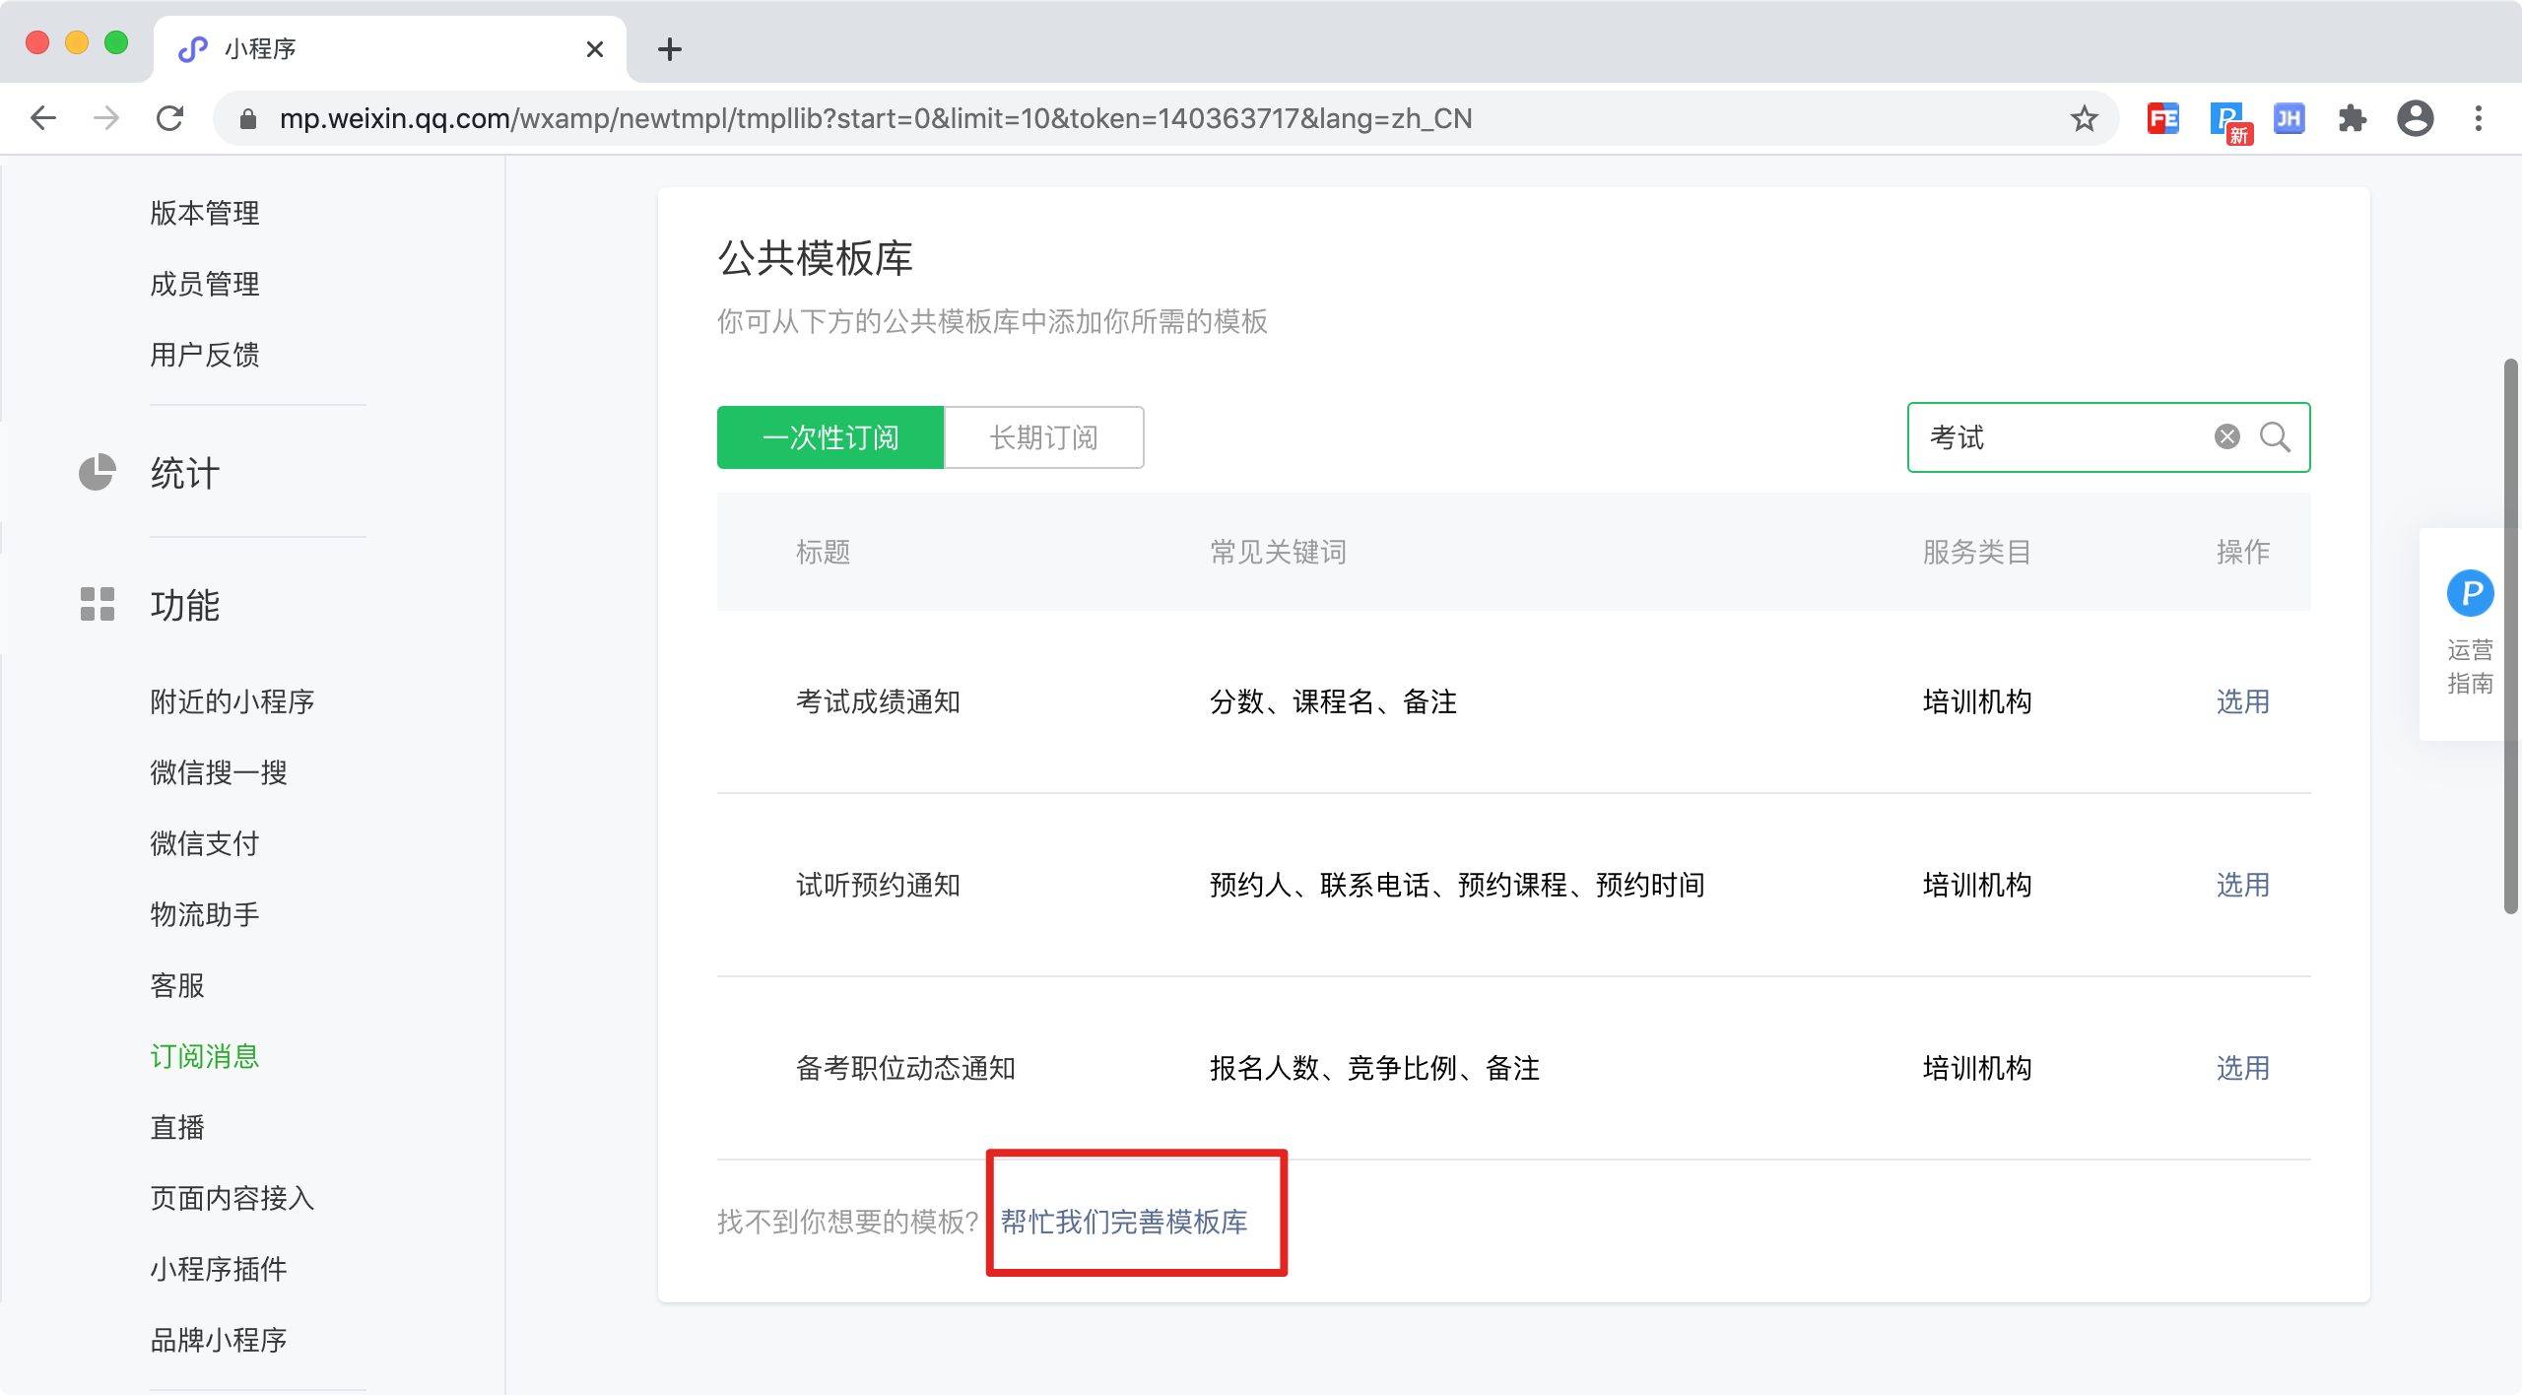Open the Chrome extensions puzzle icon
The width and height of the screenshot is (2522, 1395).
pyautogui.click(x=2352, y=119)
